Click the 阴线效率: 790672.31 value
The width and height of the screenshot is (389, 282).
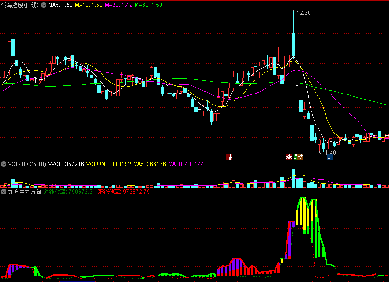pos(69,192)
